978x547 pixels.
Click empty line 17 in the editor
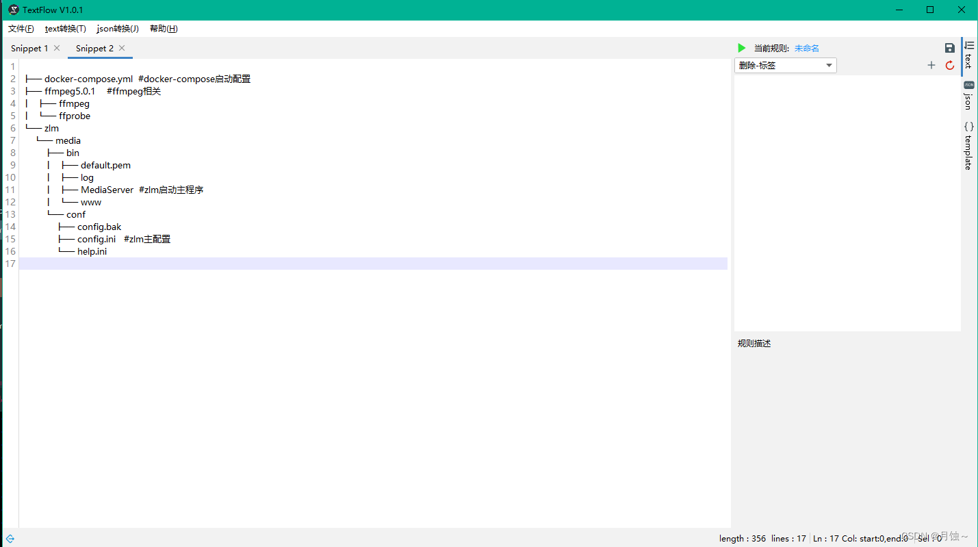373,264
